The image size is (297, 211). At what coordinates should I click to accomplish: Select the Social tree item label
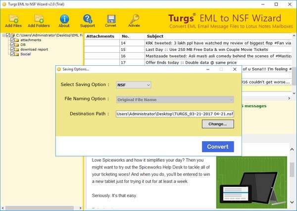coord(25,54)
